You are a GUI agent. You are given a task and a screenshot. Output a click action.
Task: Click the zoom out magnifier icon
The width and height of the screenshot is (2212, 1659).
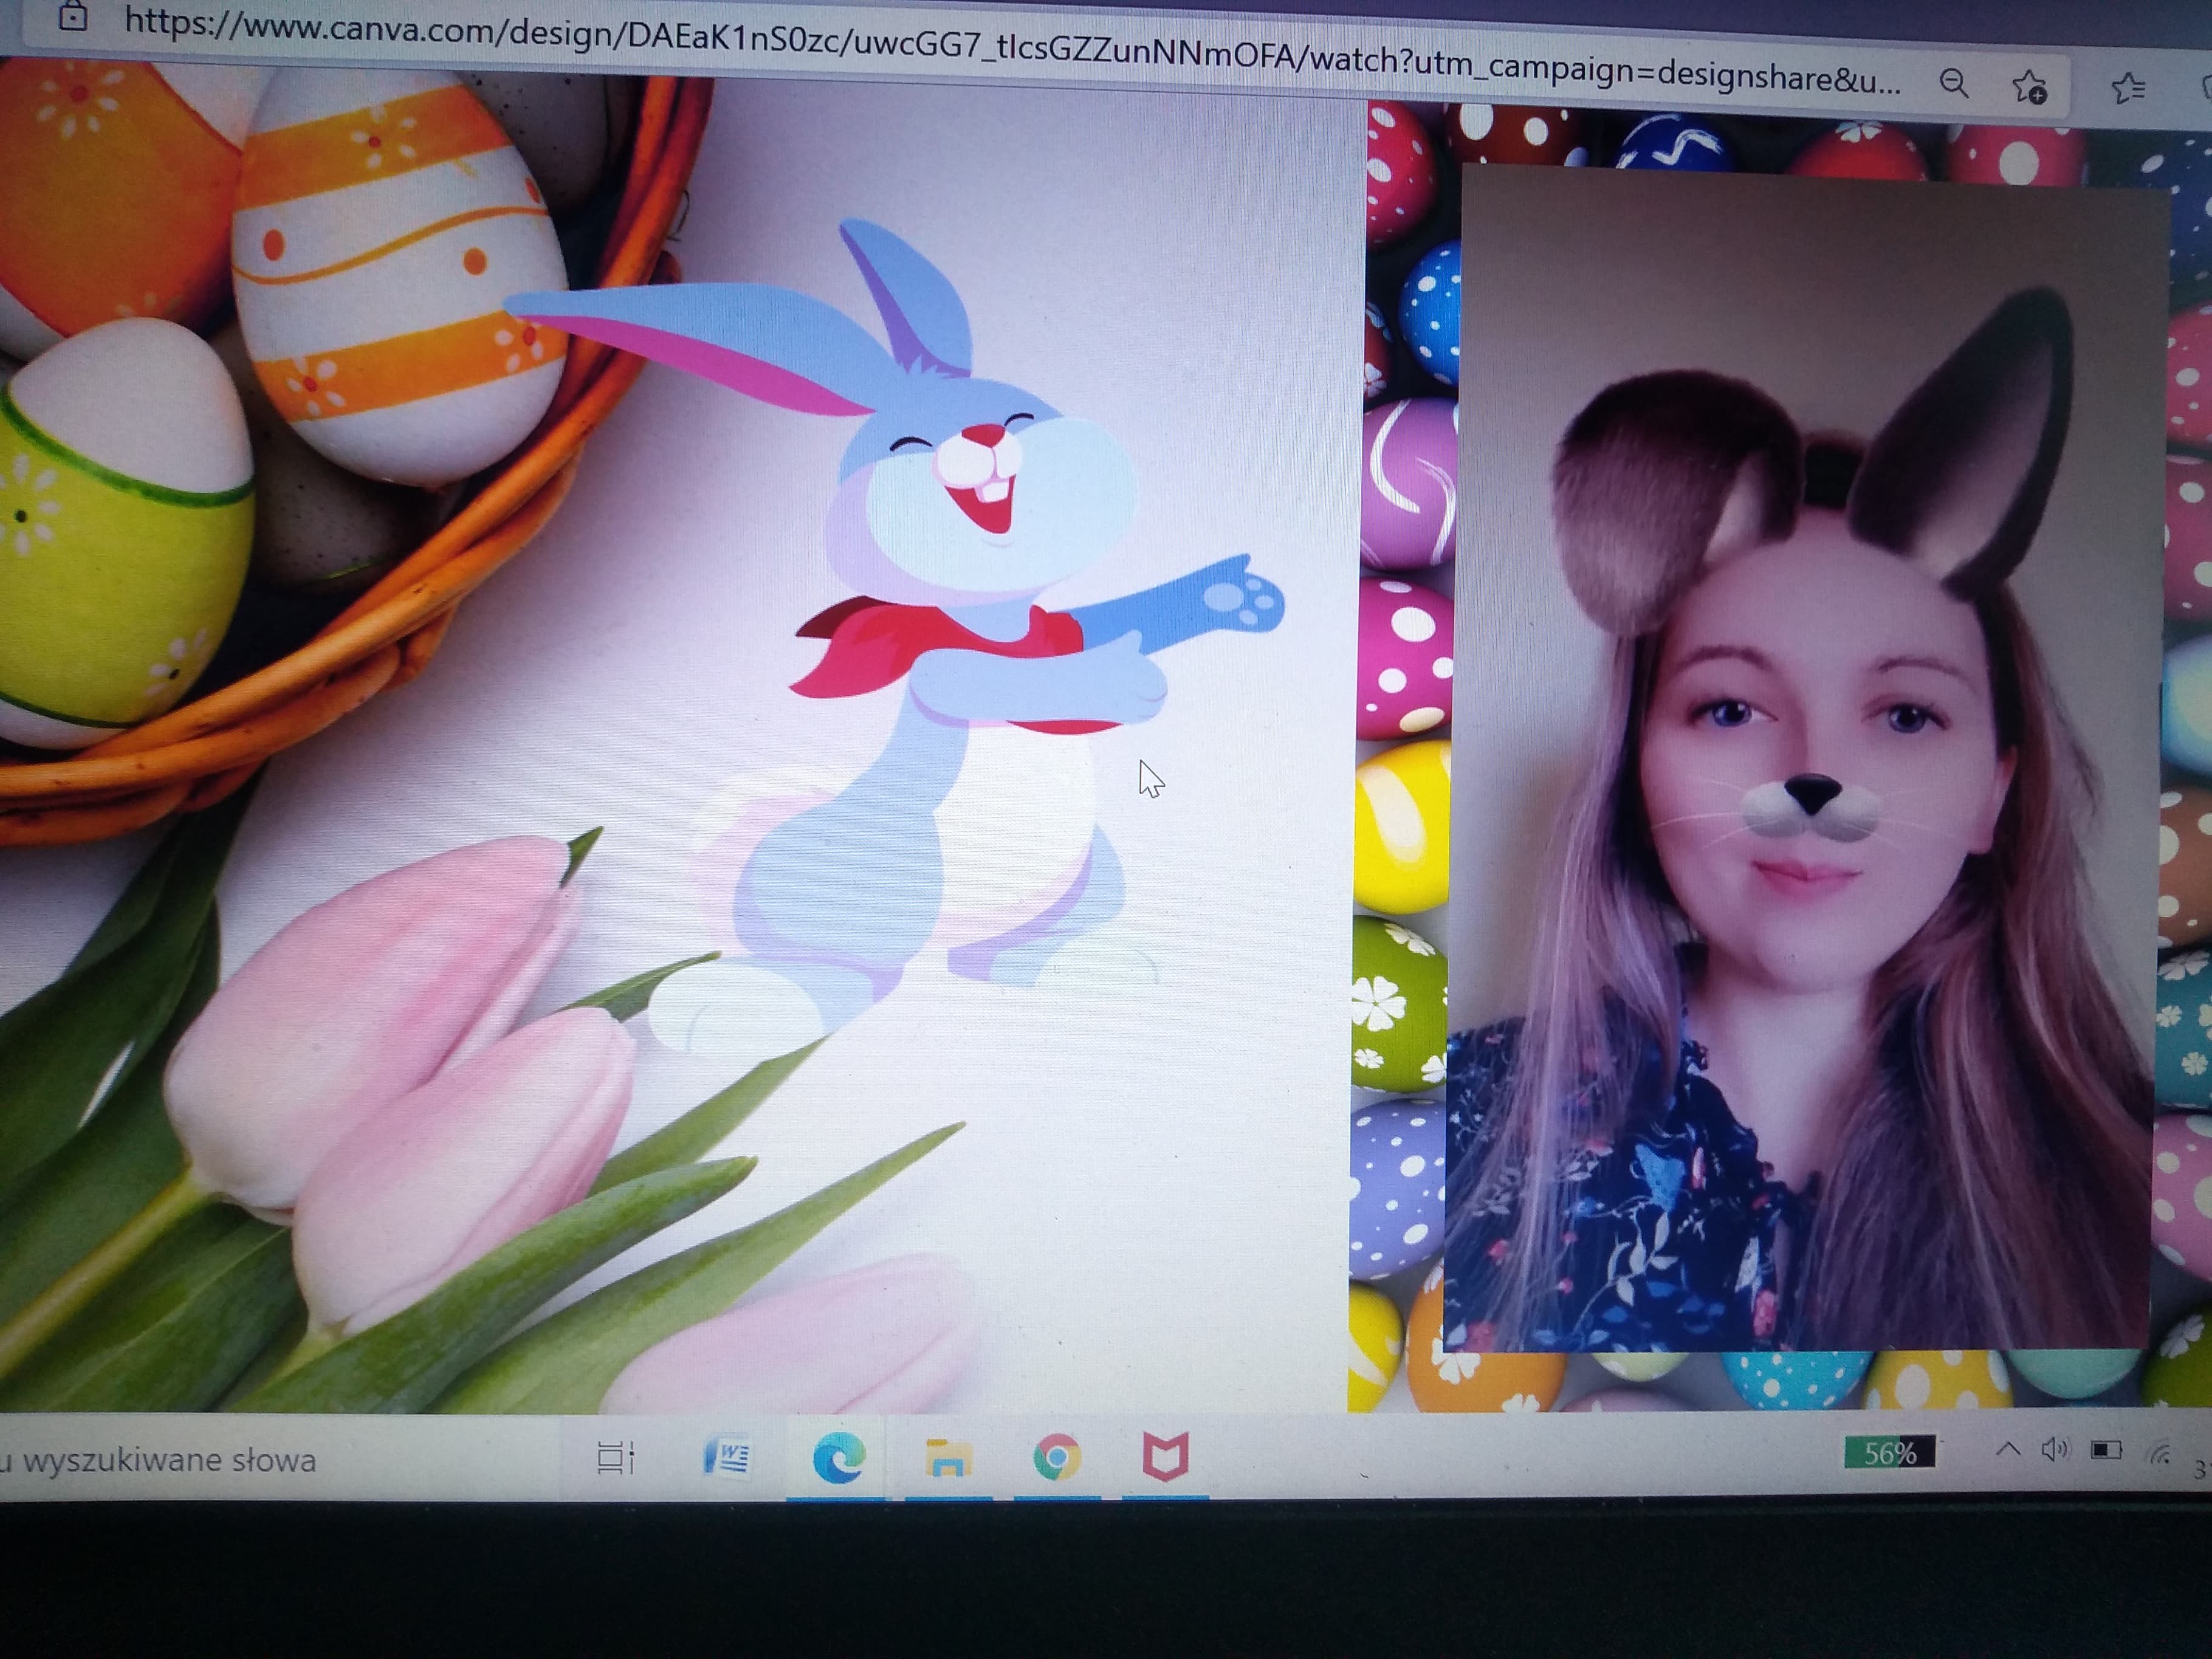pyautogui.click(x=1953, y=84)
